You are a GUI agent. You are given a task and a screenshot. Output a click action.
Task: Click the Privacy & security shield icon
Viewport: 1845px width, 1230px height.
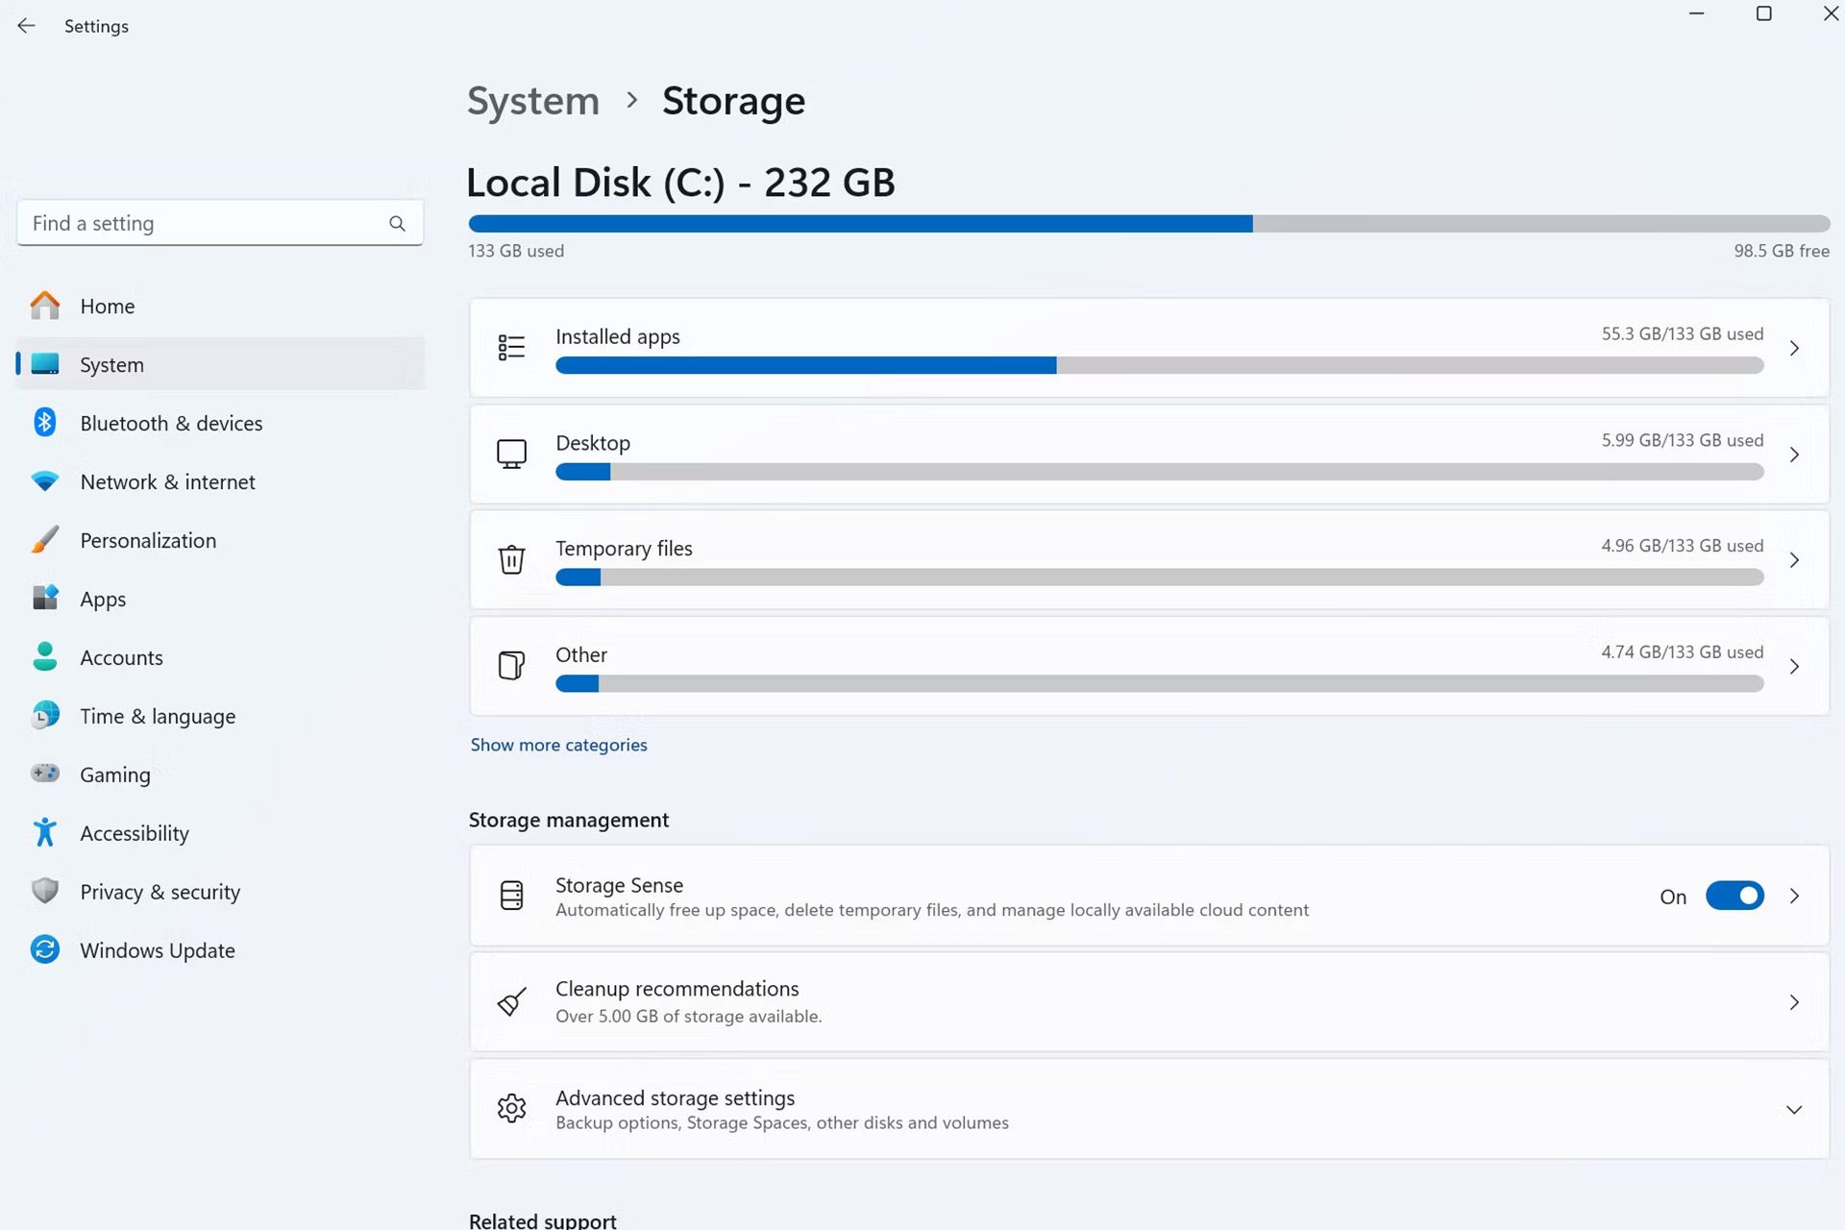point(44,891)
